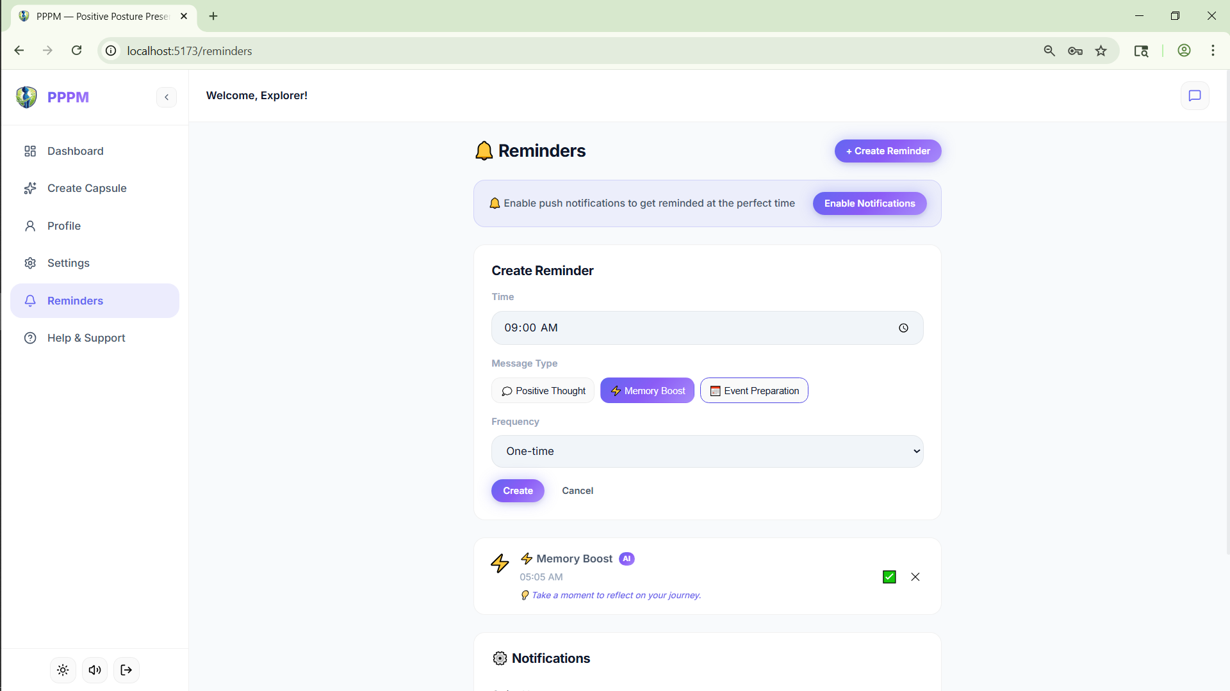The height and width of the screenshot is (691, 1230).
Task: Click the chat feedback icon in the header
Action: (x=1194, y=96)
